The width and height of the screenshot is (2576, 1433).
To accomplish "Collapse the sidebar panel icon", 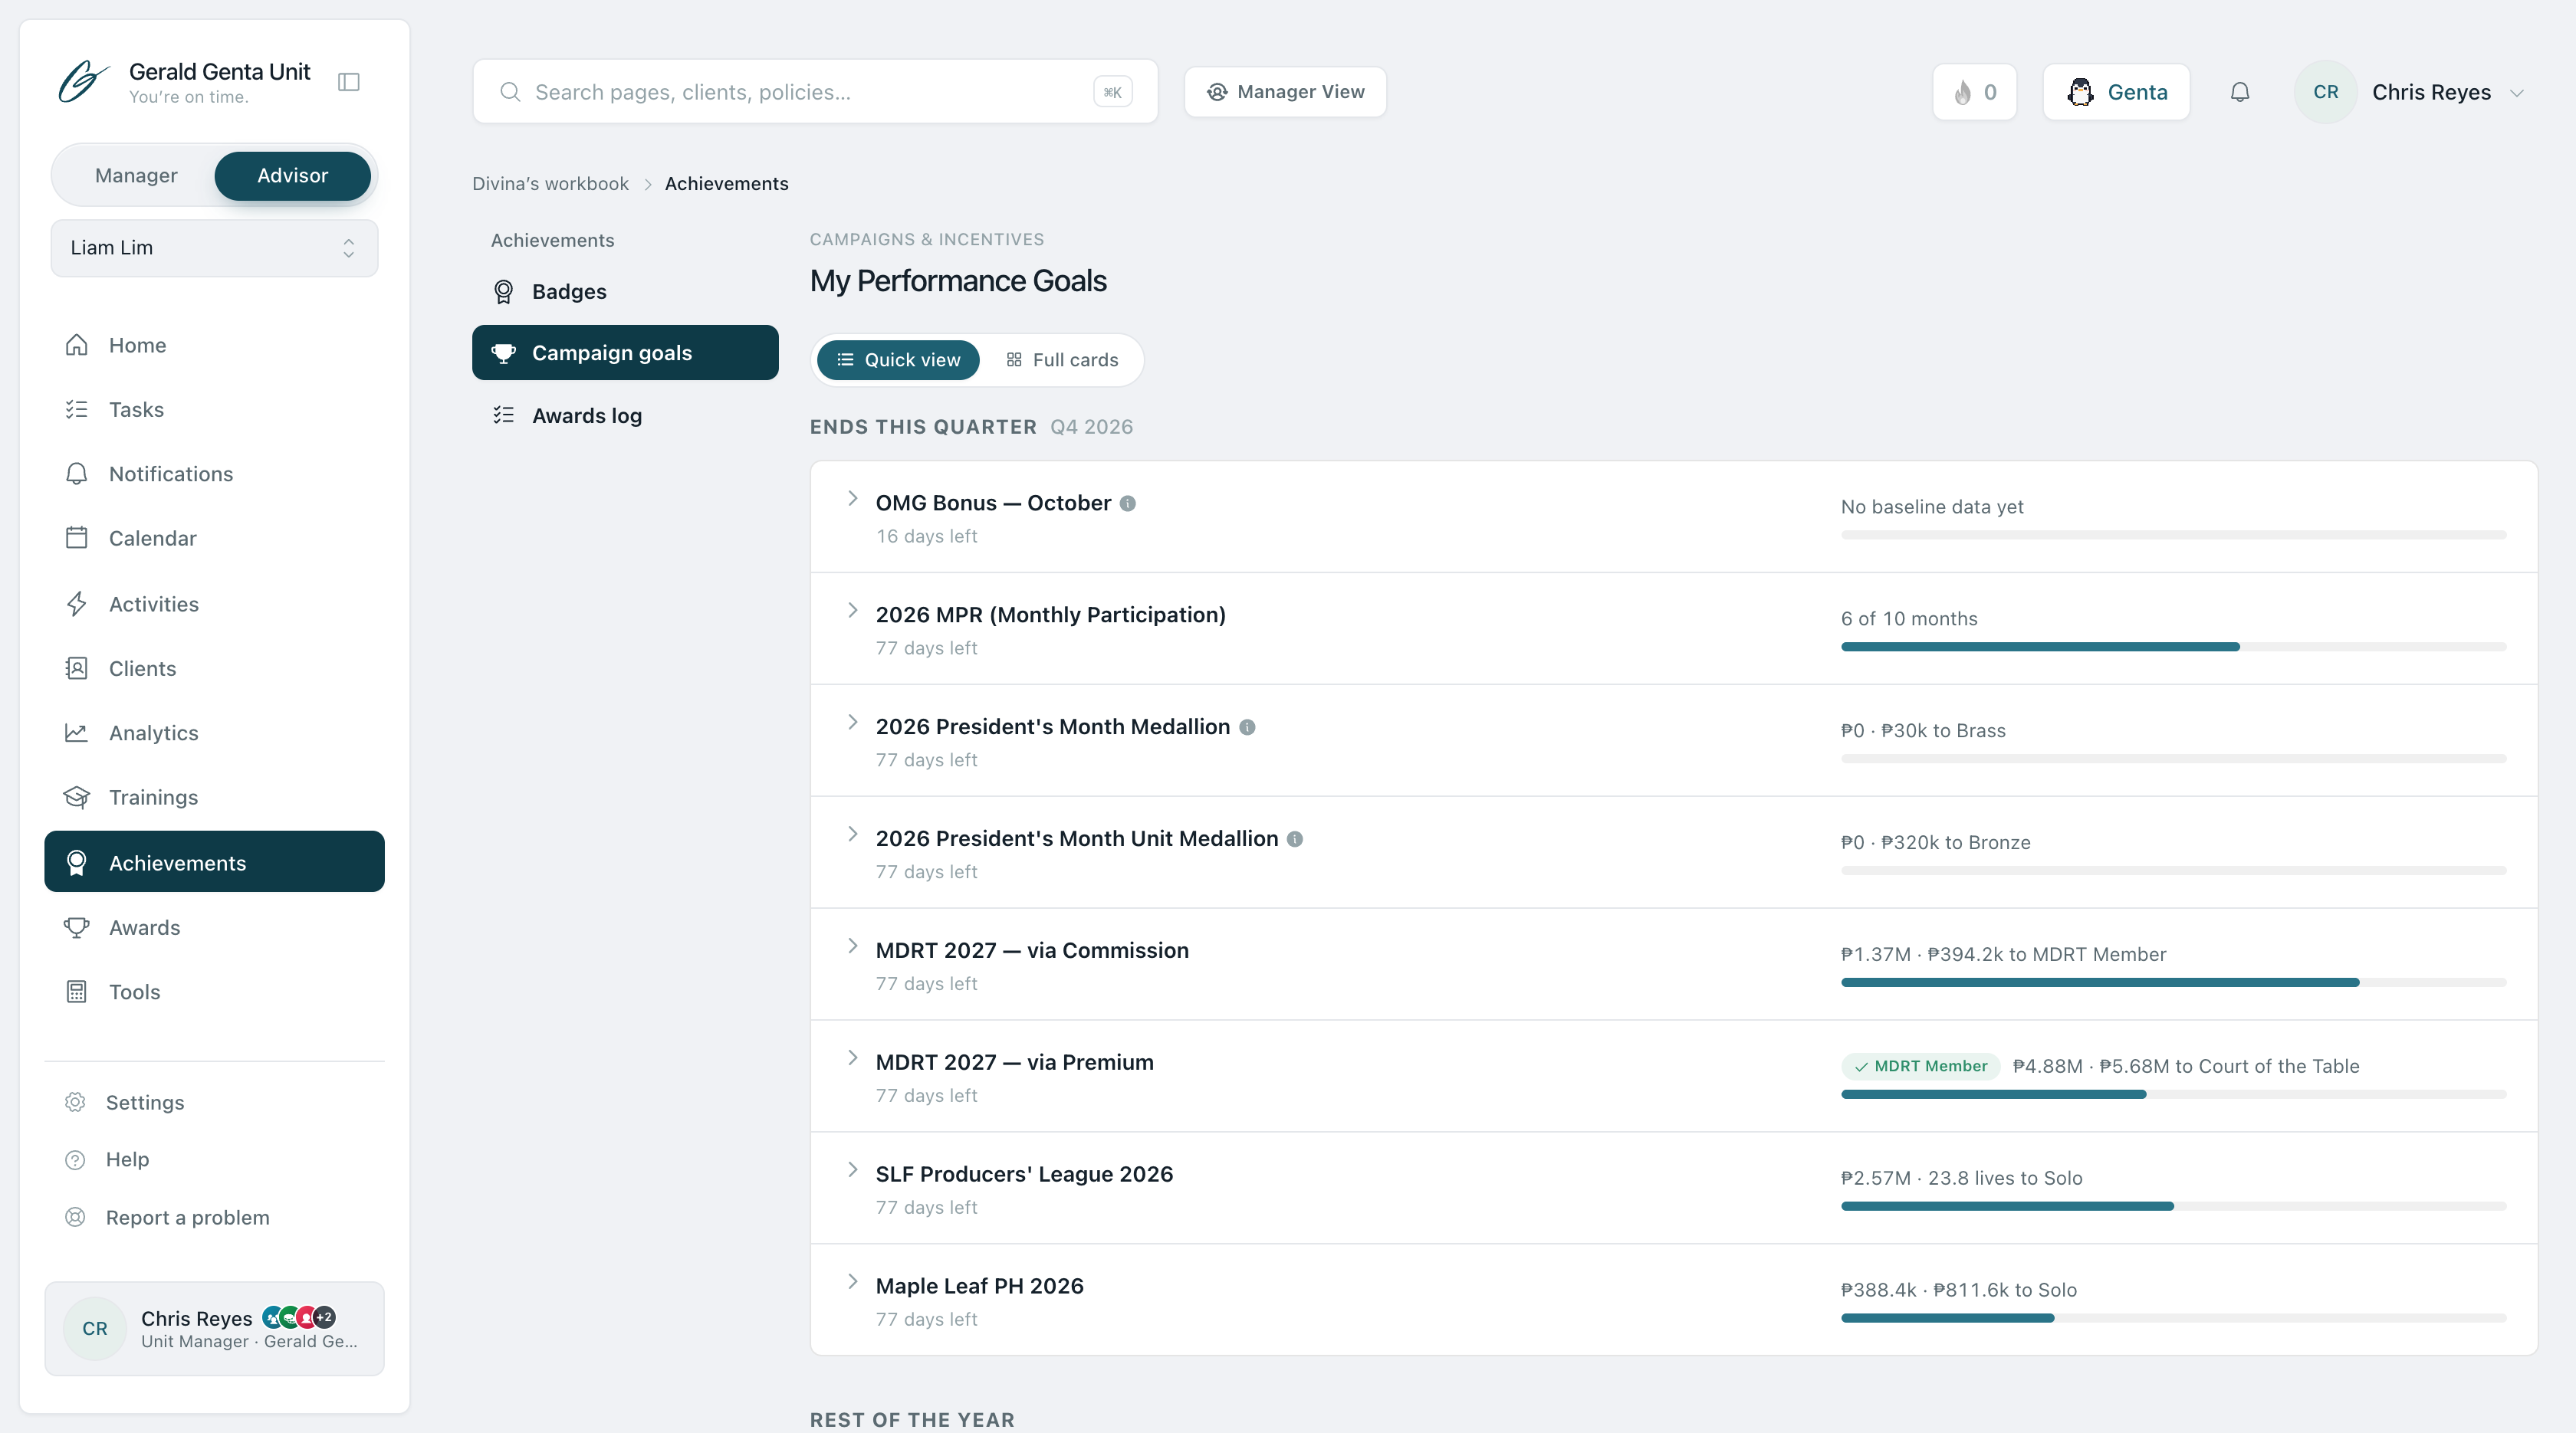I will [x=349, y=82].
